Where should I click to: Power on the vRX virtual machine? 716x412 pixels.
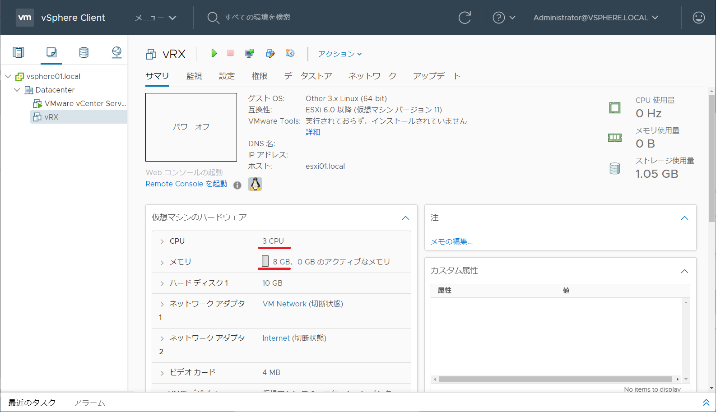click(214, 53)
